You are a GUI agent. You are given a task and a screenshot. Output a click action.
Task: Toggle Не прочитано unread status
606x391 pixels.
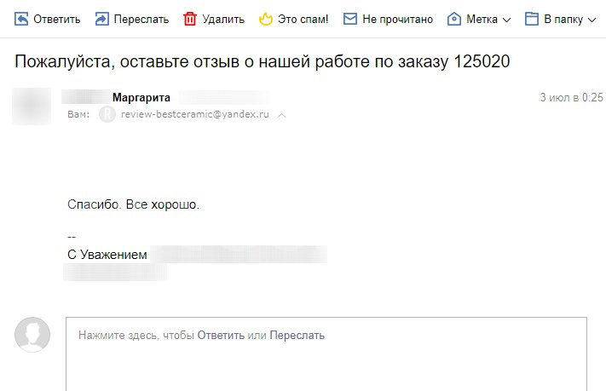coord(398,19)
